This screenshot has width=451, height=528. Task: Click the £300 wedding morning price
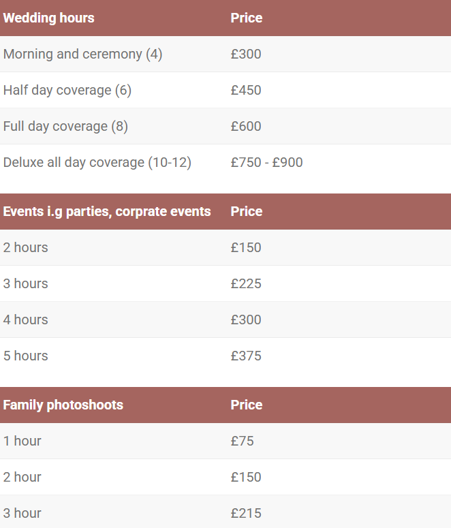246,54
